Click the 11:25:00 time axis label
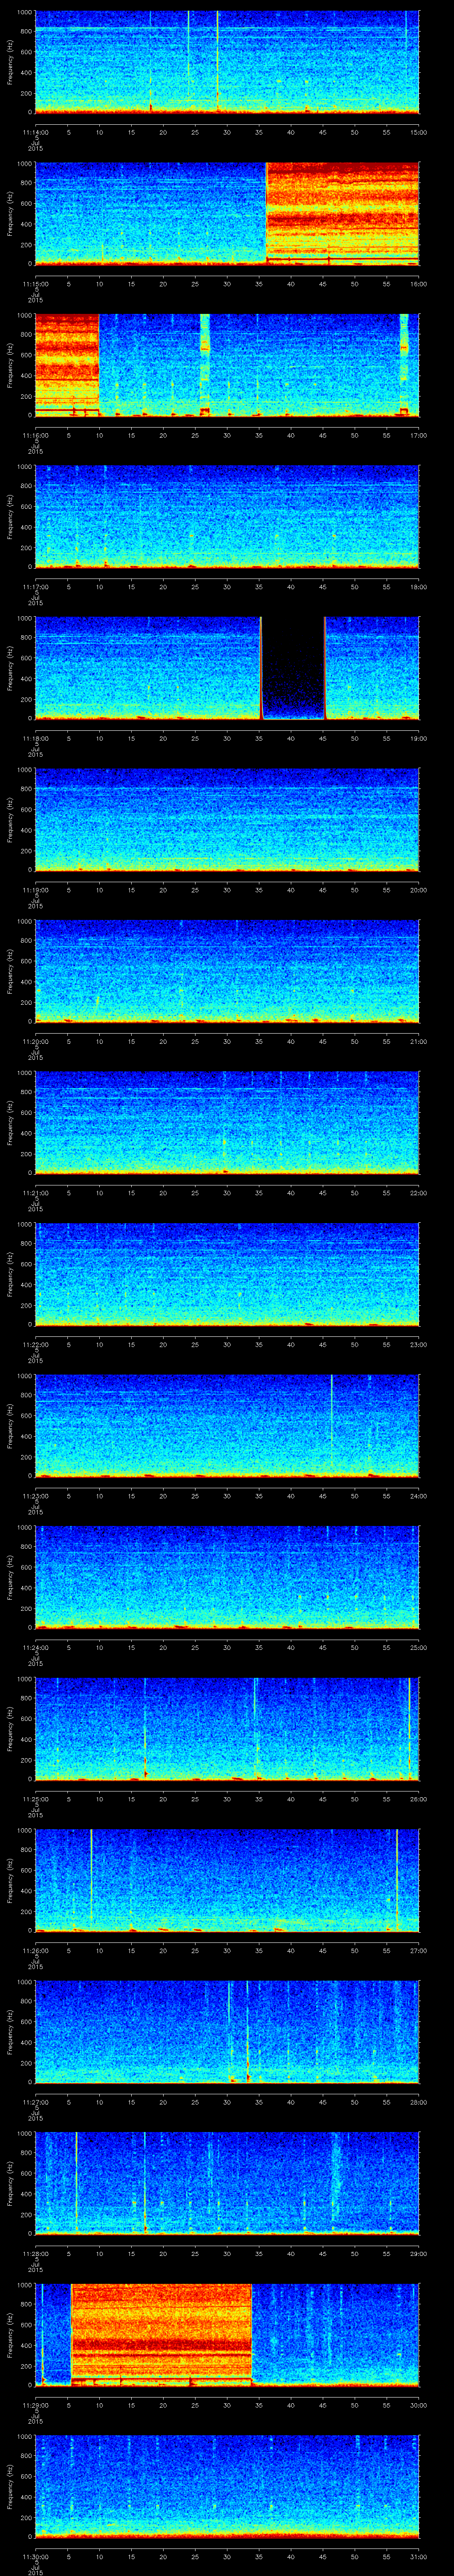Screen dimensions: 454x2576 pyautogui.click(x=35, y=1799)
